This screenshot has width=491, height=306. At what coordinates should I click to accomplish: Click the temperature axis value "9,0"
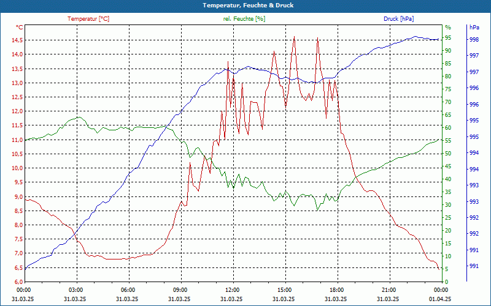tap(18, 196)
